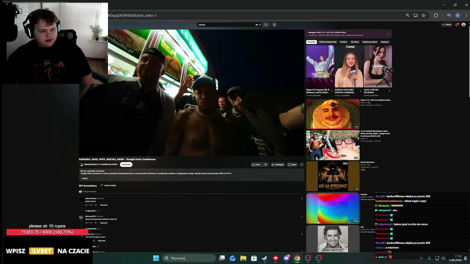Open options for "DZINOLD CHCE MIEĆ" short

coord(361,91)
